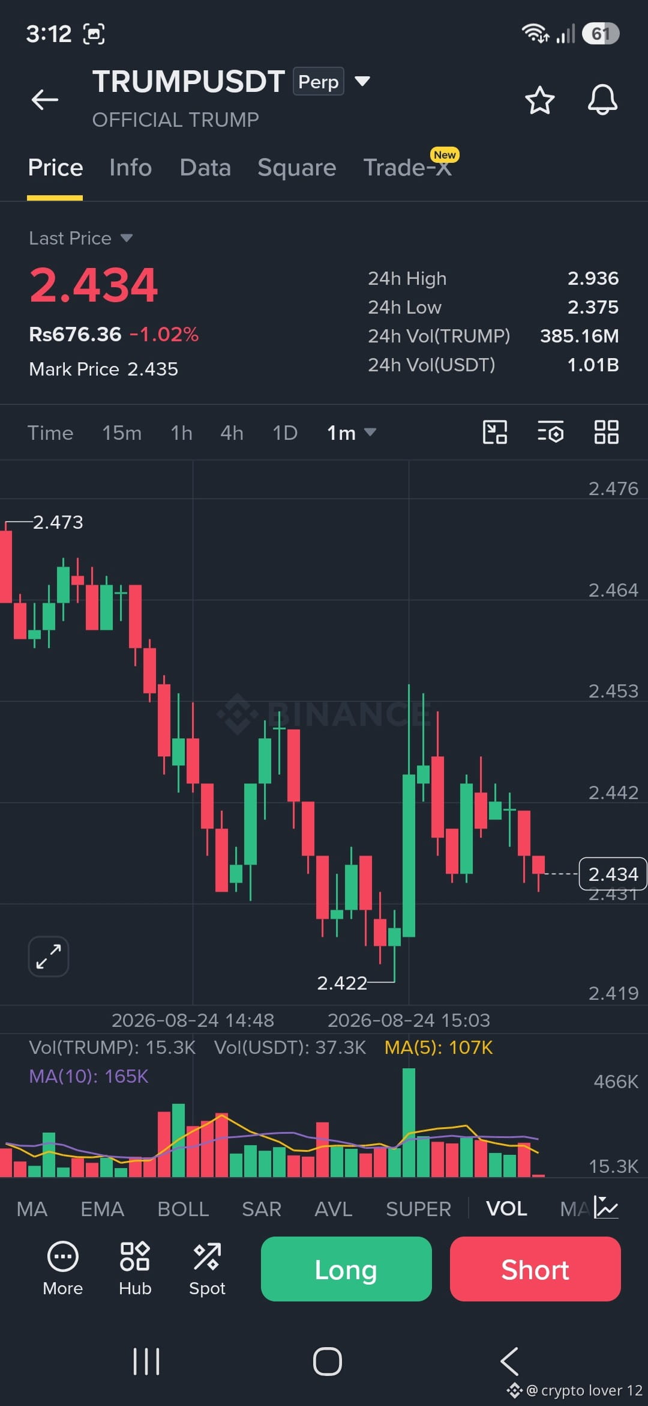Tap the -1.02% price change
648x1406 pixels.
pos(164,334)
